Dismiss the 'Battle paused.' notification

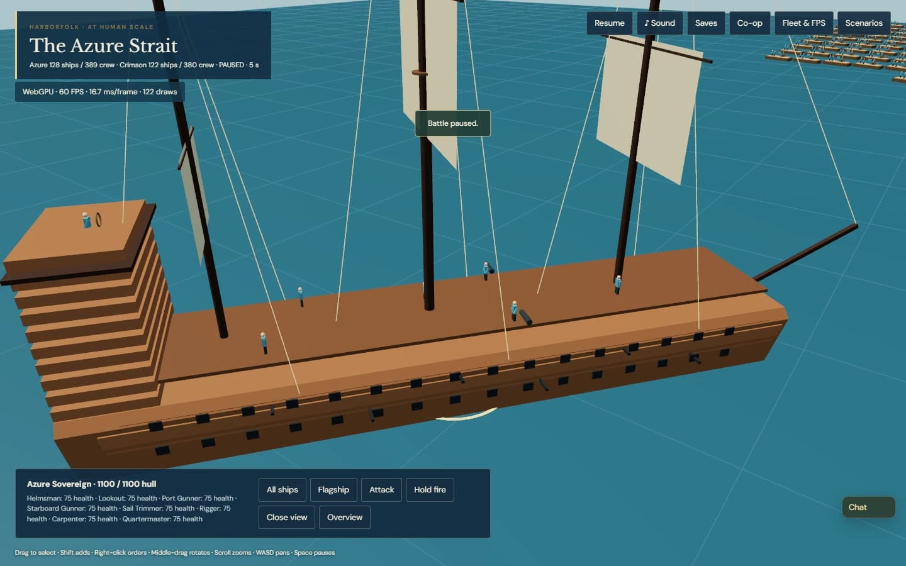point(452,123)
